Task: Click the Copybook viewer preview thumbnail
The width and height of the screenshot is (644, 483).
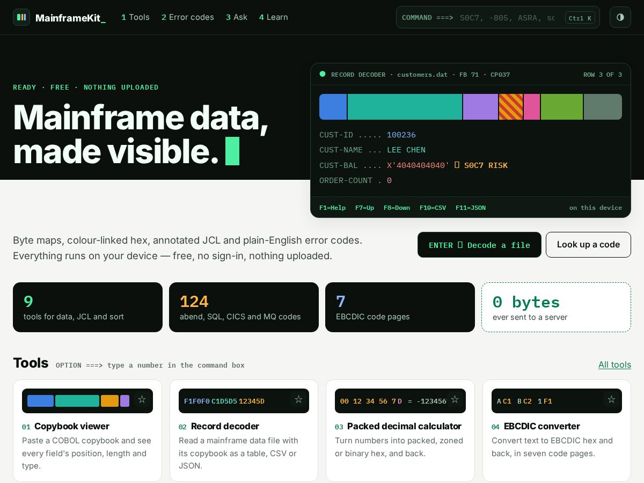Action: pyautogui.click(x=87, y=401)
